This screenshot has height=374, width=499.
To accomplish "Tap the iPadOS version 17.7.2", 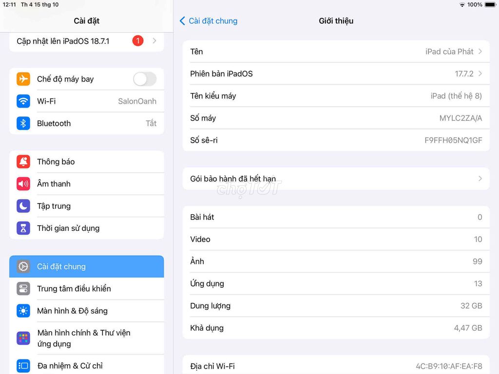I will [464, 74].
